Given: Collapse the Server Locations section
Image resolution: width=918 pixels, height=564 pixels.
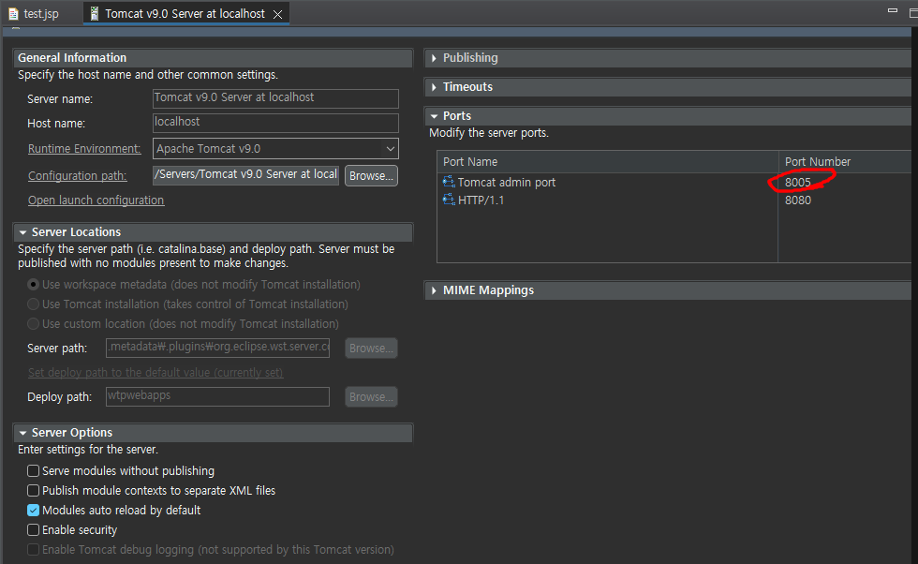Looking at the screenshot, I should click(x=22, y=232).
